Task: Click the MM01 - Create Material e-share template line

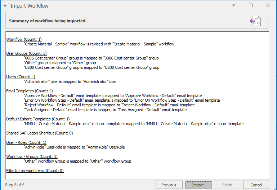Action: tap(133, 124)
